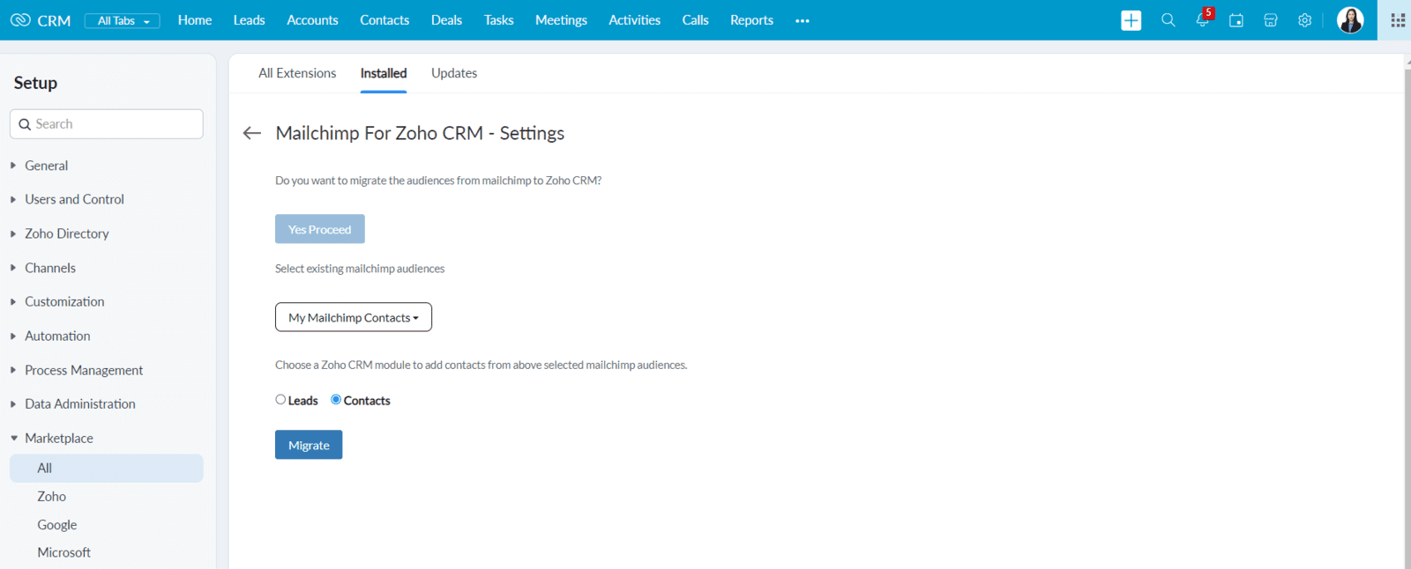Open the Meetings module tab

pos(561,20)
